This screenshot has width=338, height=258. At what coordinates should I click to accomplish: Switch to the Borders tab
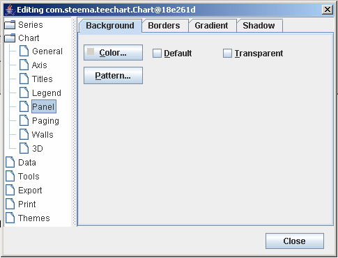[x=164, y=26]
